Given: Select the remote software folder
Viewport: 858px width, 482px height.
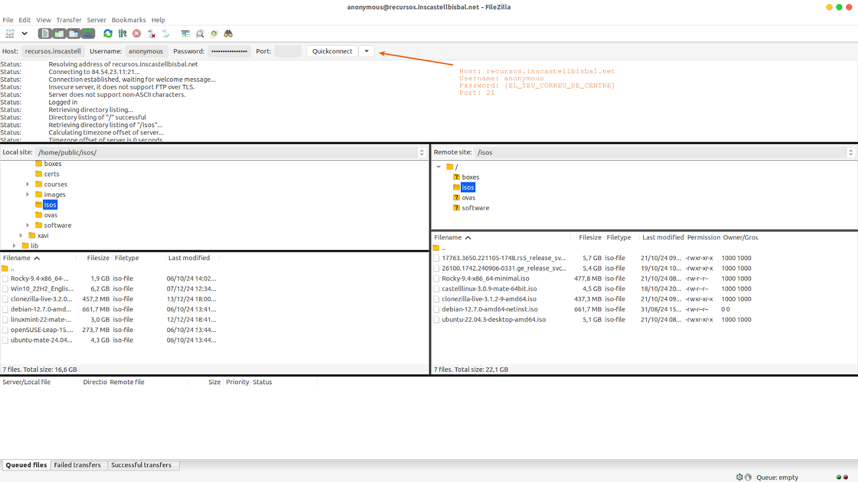Looking at the screenshot, I should tap(475, 208).
